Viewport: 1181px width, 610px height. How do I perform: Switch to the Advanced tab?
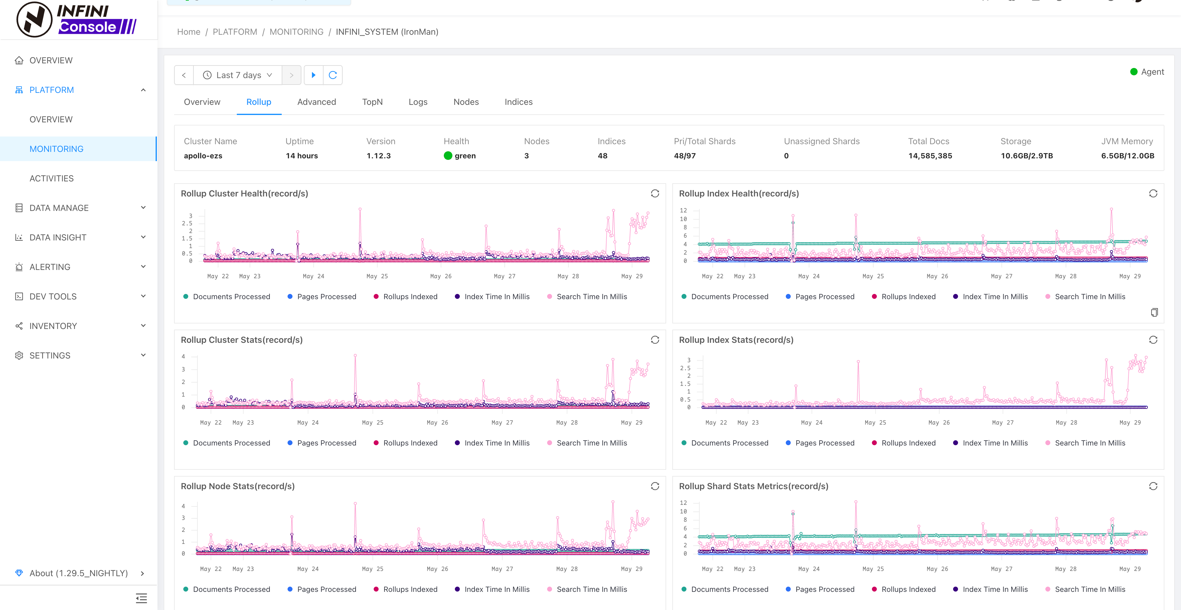click(316, 102)
